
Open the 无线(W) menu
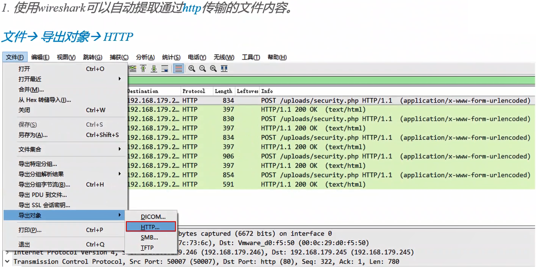[224, 57]
